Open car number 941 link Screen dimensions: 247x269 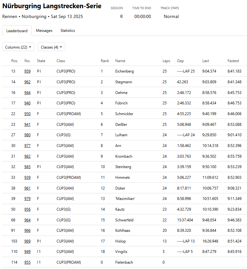27,124
